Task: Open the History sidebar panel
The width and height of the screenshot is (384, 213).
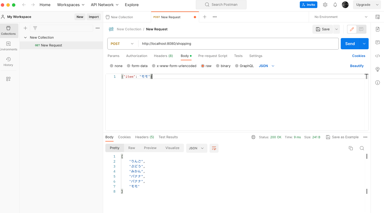Action: click(x=9, y=62)
